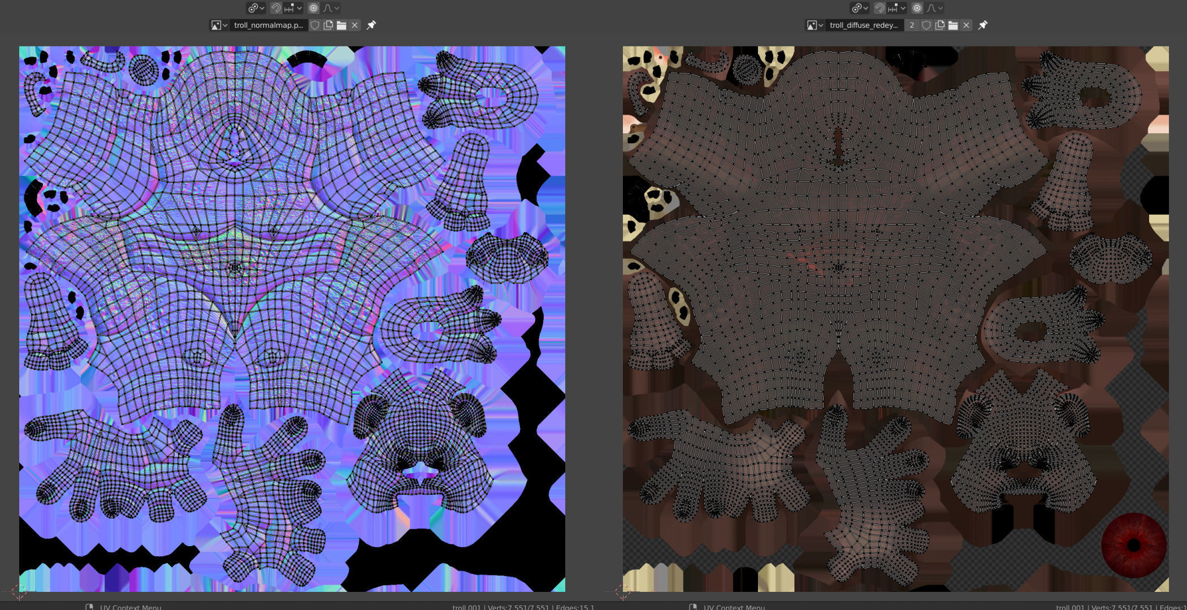Open pivot point menu in right editor

pyautogui.click(x=860, y=8)
